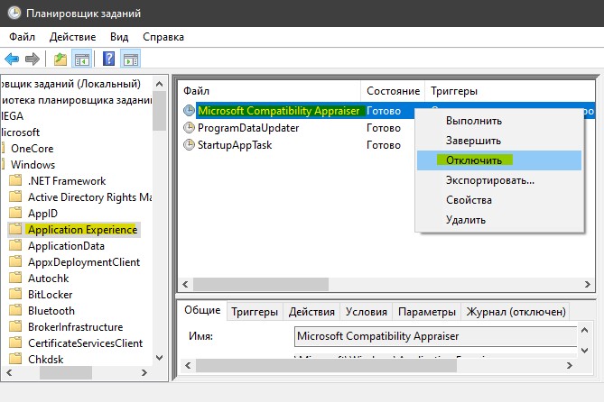Select the Windows tree folder
Screen dimensions: 604x402
pyautogui.click(x=33, y=164)
